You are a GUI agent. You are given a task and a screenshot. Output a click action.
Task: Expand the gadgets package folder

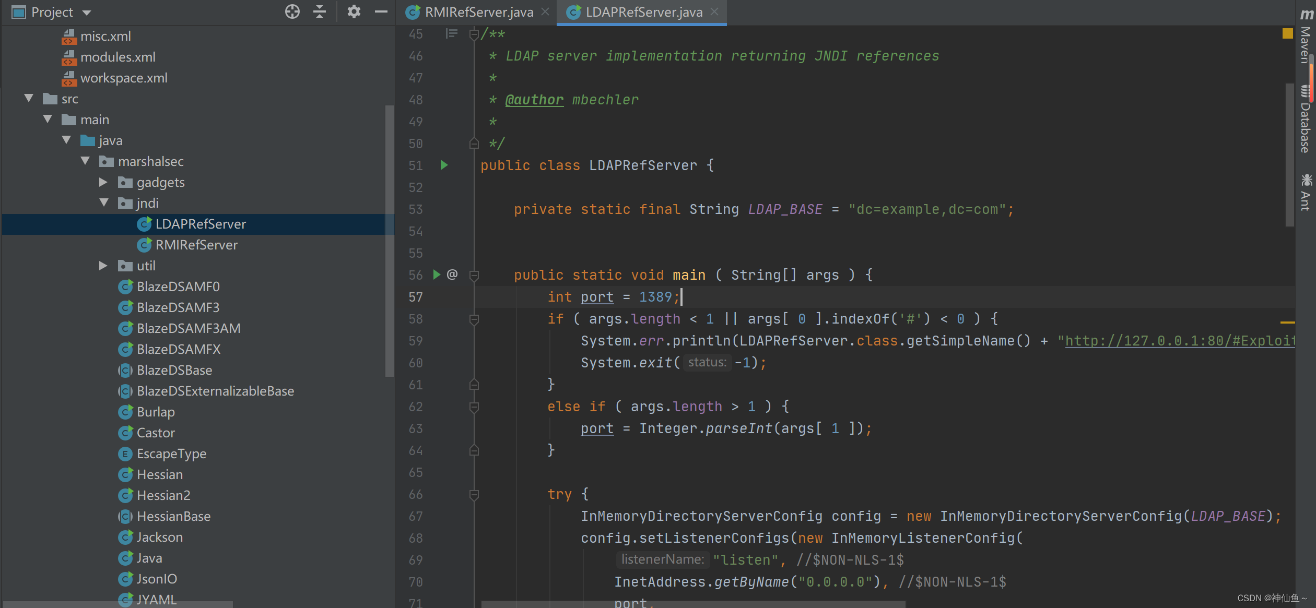click(x=103, y=182)
